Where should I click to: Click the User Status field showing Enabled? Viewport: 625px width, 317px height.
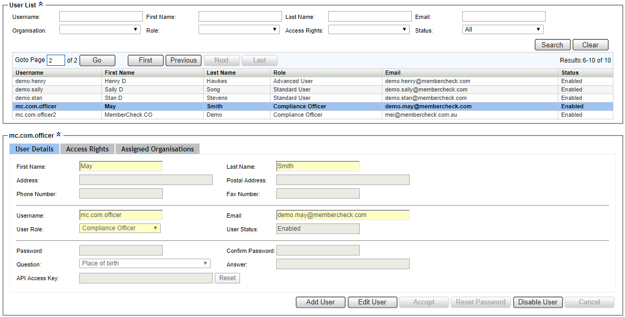pos(318,229)
